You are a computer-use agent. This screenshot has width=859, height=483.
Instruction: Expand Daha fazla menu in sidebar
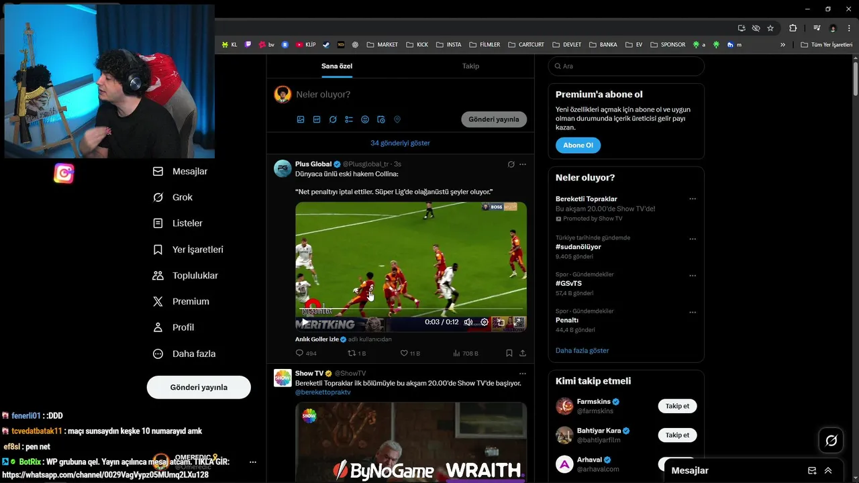tap(185, 354)
